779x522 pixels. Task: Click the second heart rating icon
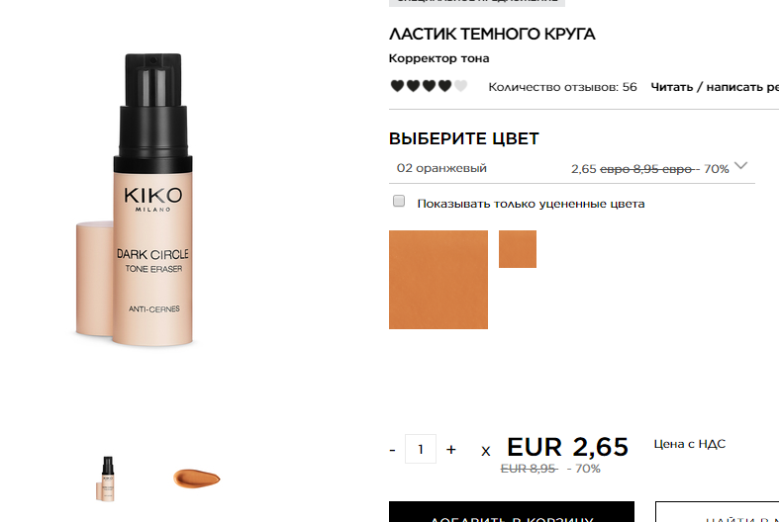coord(413,86)
